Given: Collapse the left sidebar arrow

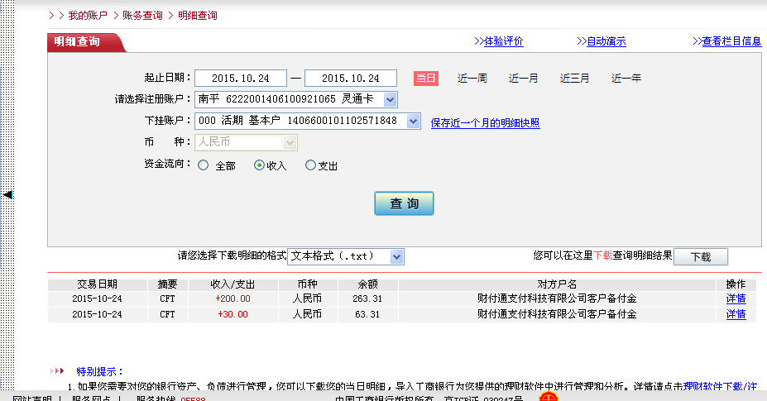Looking at the screenshot, I should [x=7, y=194].
